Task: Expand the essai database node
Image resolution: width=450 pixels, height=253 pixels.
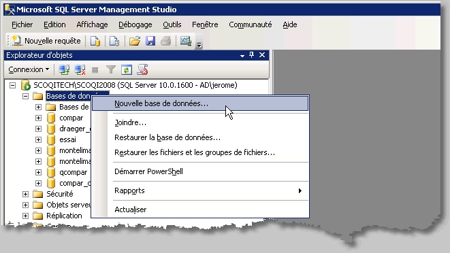Action: pos(38,139)
